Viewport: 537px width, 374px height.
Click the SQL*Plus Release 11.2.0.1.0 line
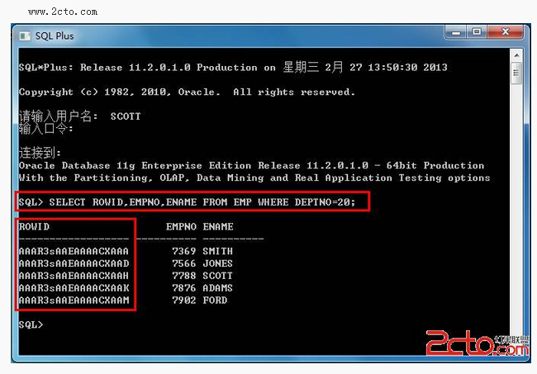pyautogui.click(x=233, y=67)
